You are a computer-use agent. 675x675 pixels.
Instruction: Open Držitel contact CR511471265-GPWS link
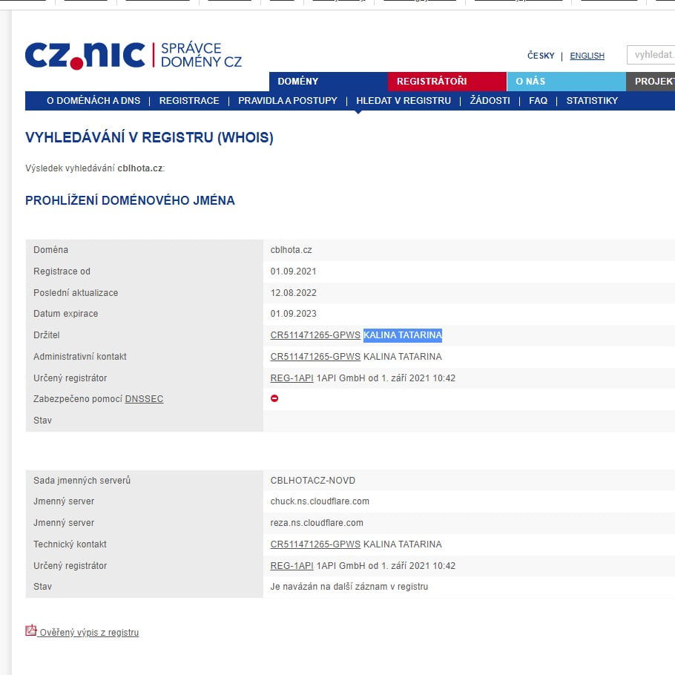click(315, 335)
